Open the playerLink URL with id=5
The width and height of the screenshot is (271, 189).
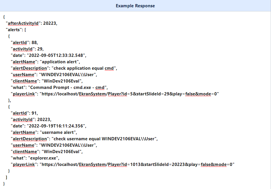129,94
